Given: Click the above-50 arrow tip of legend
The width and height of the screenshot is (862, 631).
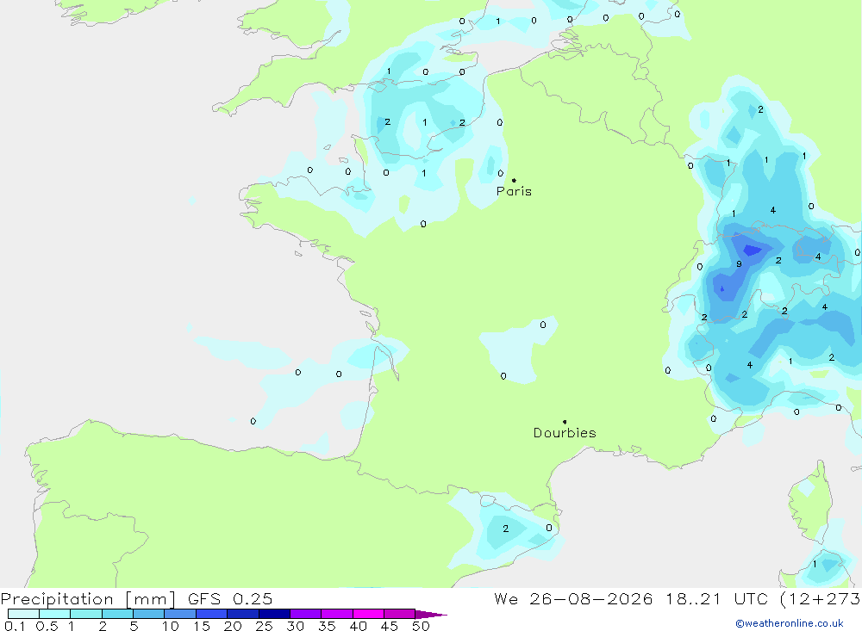Looking at the screenshot, I should coord(432,614).
